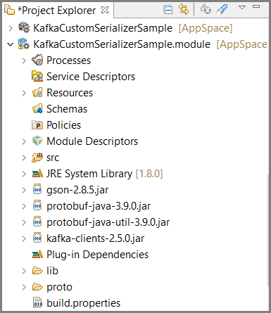This screenshot has width=271, height=313.
Task: Click the Collapse All toolbar icon
Action: tap(168, 10)
